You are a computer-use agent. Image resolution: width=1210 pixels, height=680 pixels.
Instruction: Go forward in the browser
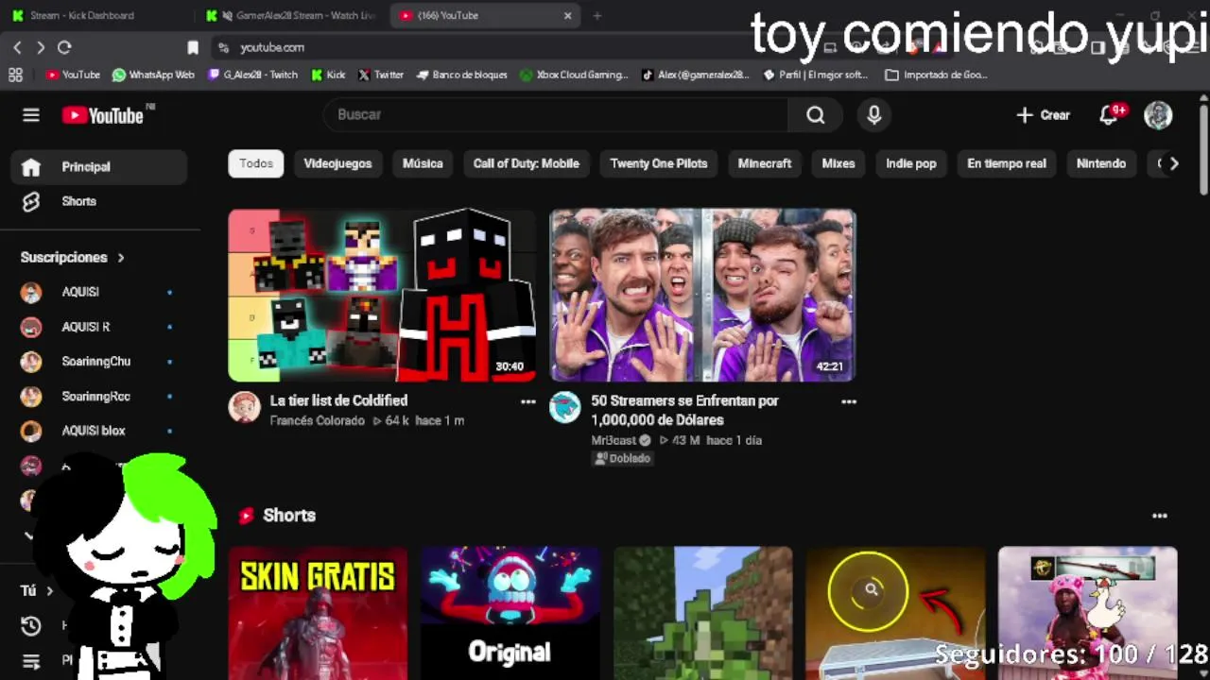[41, 47]
